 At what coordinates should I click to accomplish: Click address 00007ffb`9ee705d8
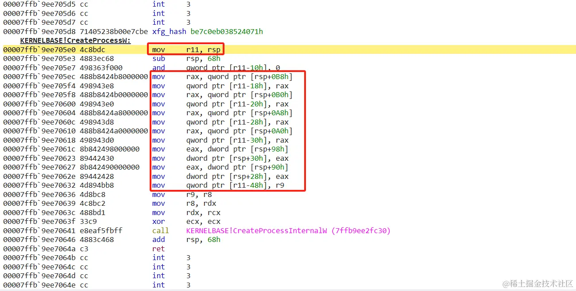click(x=39, y=31)
